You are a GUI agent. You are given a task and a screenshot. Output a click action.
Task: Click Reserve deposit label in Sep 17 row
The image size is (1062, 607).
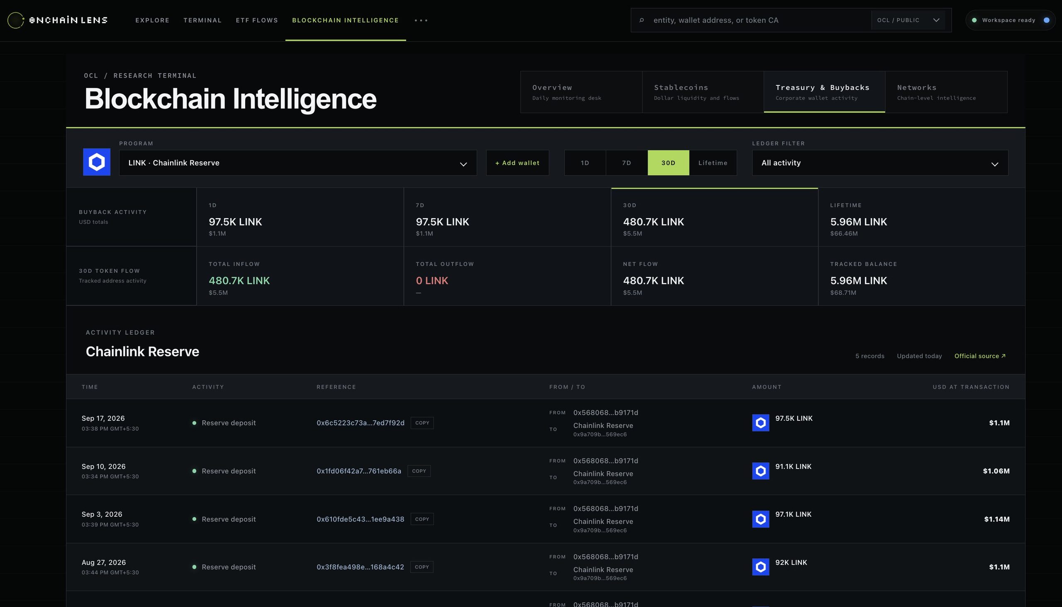click(x=229, y=423)
